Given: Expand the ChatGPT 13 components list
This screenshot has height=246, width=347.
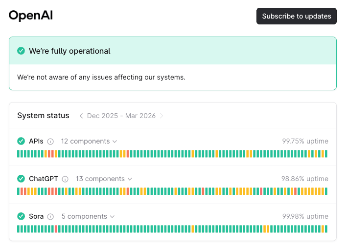Looking at the screenshot, I should (103, 179).
